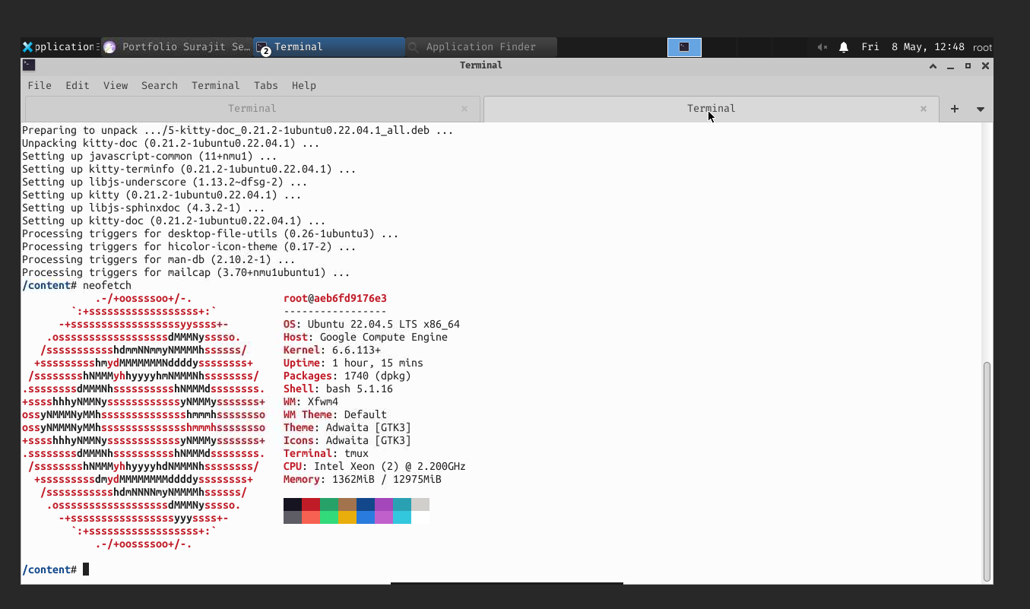The height and width of the screenshot is (609, 1030).
Task: Click the root@aeb6fd9176e3 hostname line
Action: tap(335, 298)
